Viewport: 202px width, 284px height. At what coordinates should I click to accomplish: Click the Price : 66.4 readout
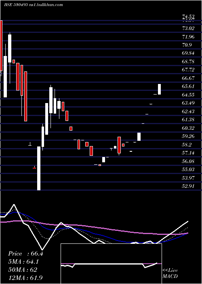coord(25,254)
